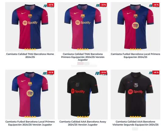Click the star rating under the Visitante Segunda shirt
Screen dimensions: 163x134
pyautogui.click(x=136, y=117)
